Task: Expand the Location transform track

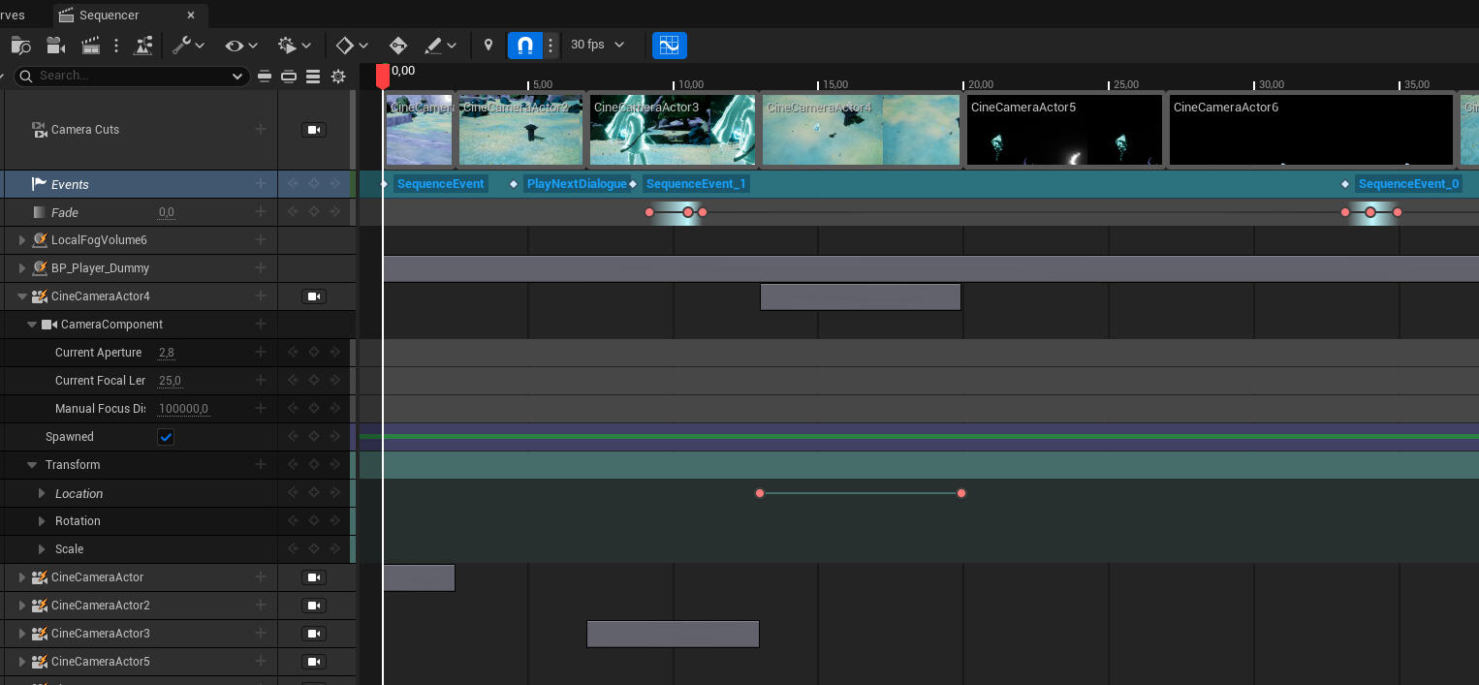Action: [x=42, y=493]
